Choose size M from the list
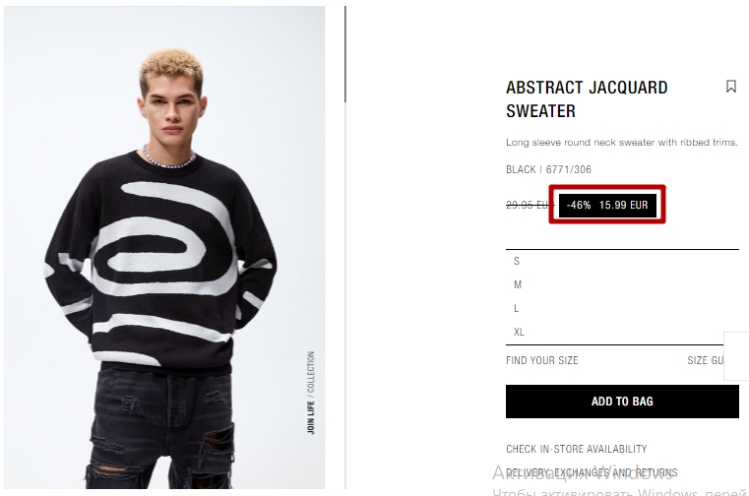 [x=622, y=284]
